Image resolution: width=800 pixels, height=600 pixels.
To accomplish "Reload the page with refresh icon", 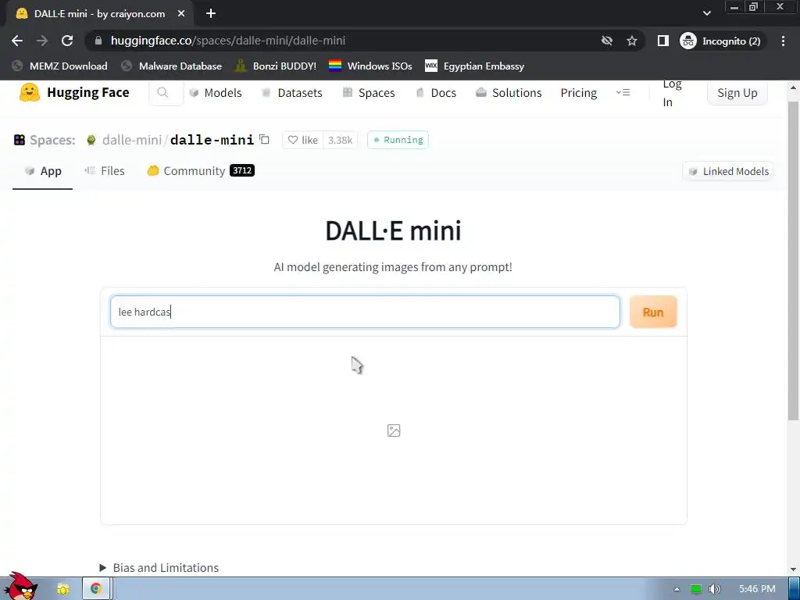I will 67,41.
